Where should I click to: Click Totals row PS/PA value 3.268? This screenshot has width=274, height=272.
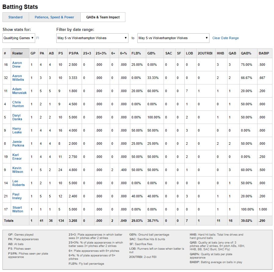click(73, 221)
